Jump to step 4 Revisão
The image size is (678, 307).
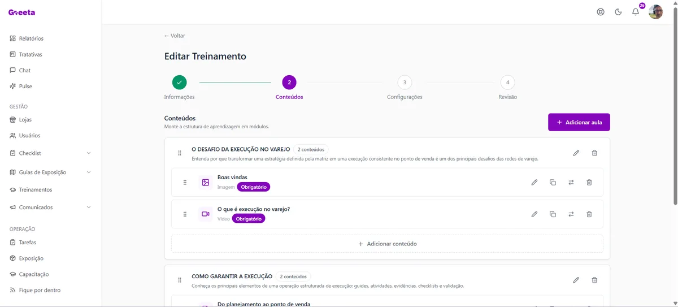(x=507, y=83)
